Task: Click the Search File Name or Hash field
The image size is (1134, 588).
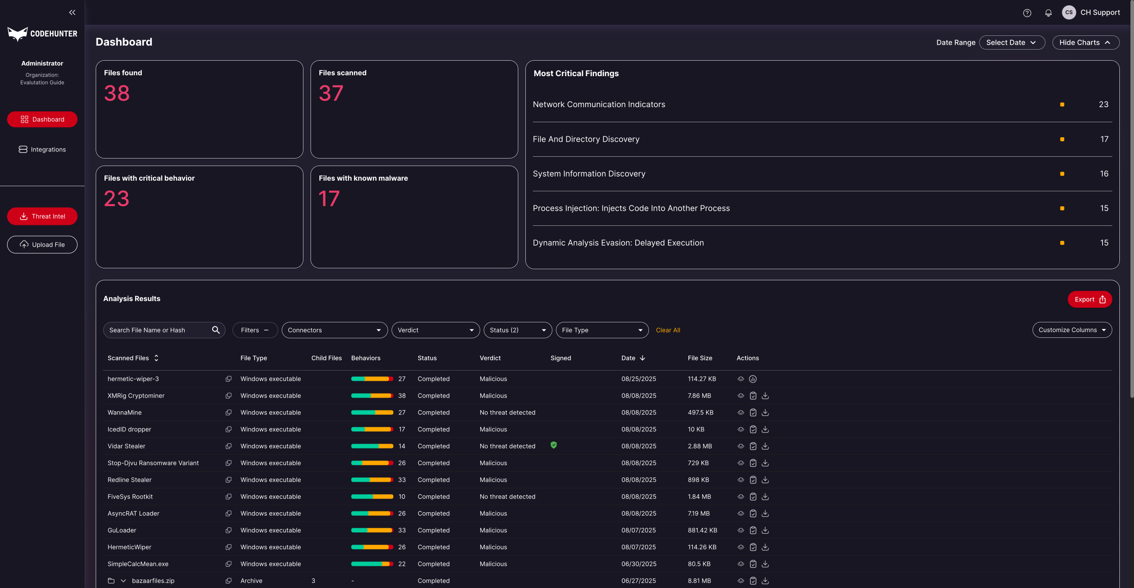Action: (x=157, y=330)
